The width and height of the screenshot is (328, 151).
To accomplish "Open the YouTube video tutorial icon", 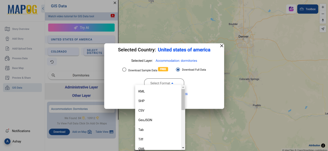I will [x=112, y=16].
